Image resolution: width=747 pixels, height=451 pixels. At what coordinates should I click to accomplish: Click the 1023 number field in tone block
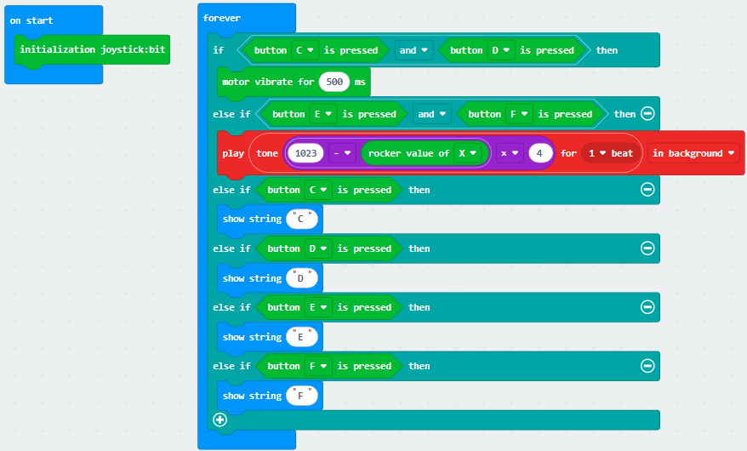[306, 153]
